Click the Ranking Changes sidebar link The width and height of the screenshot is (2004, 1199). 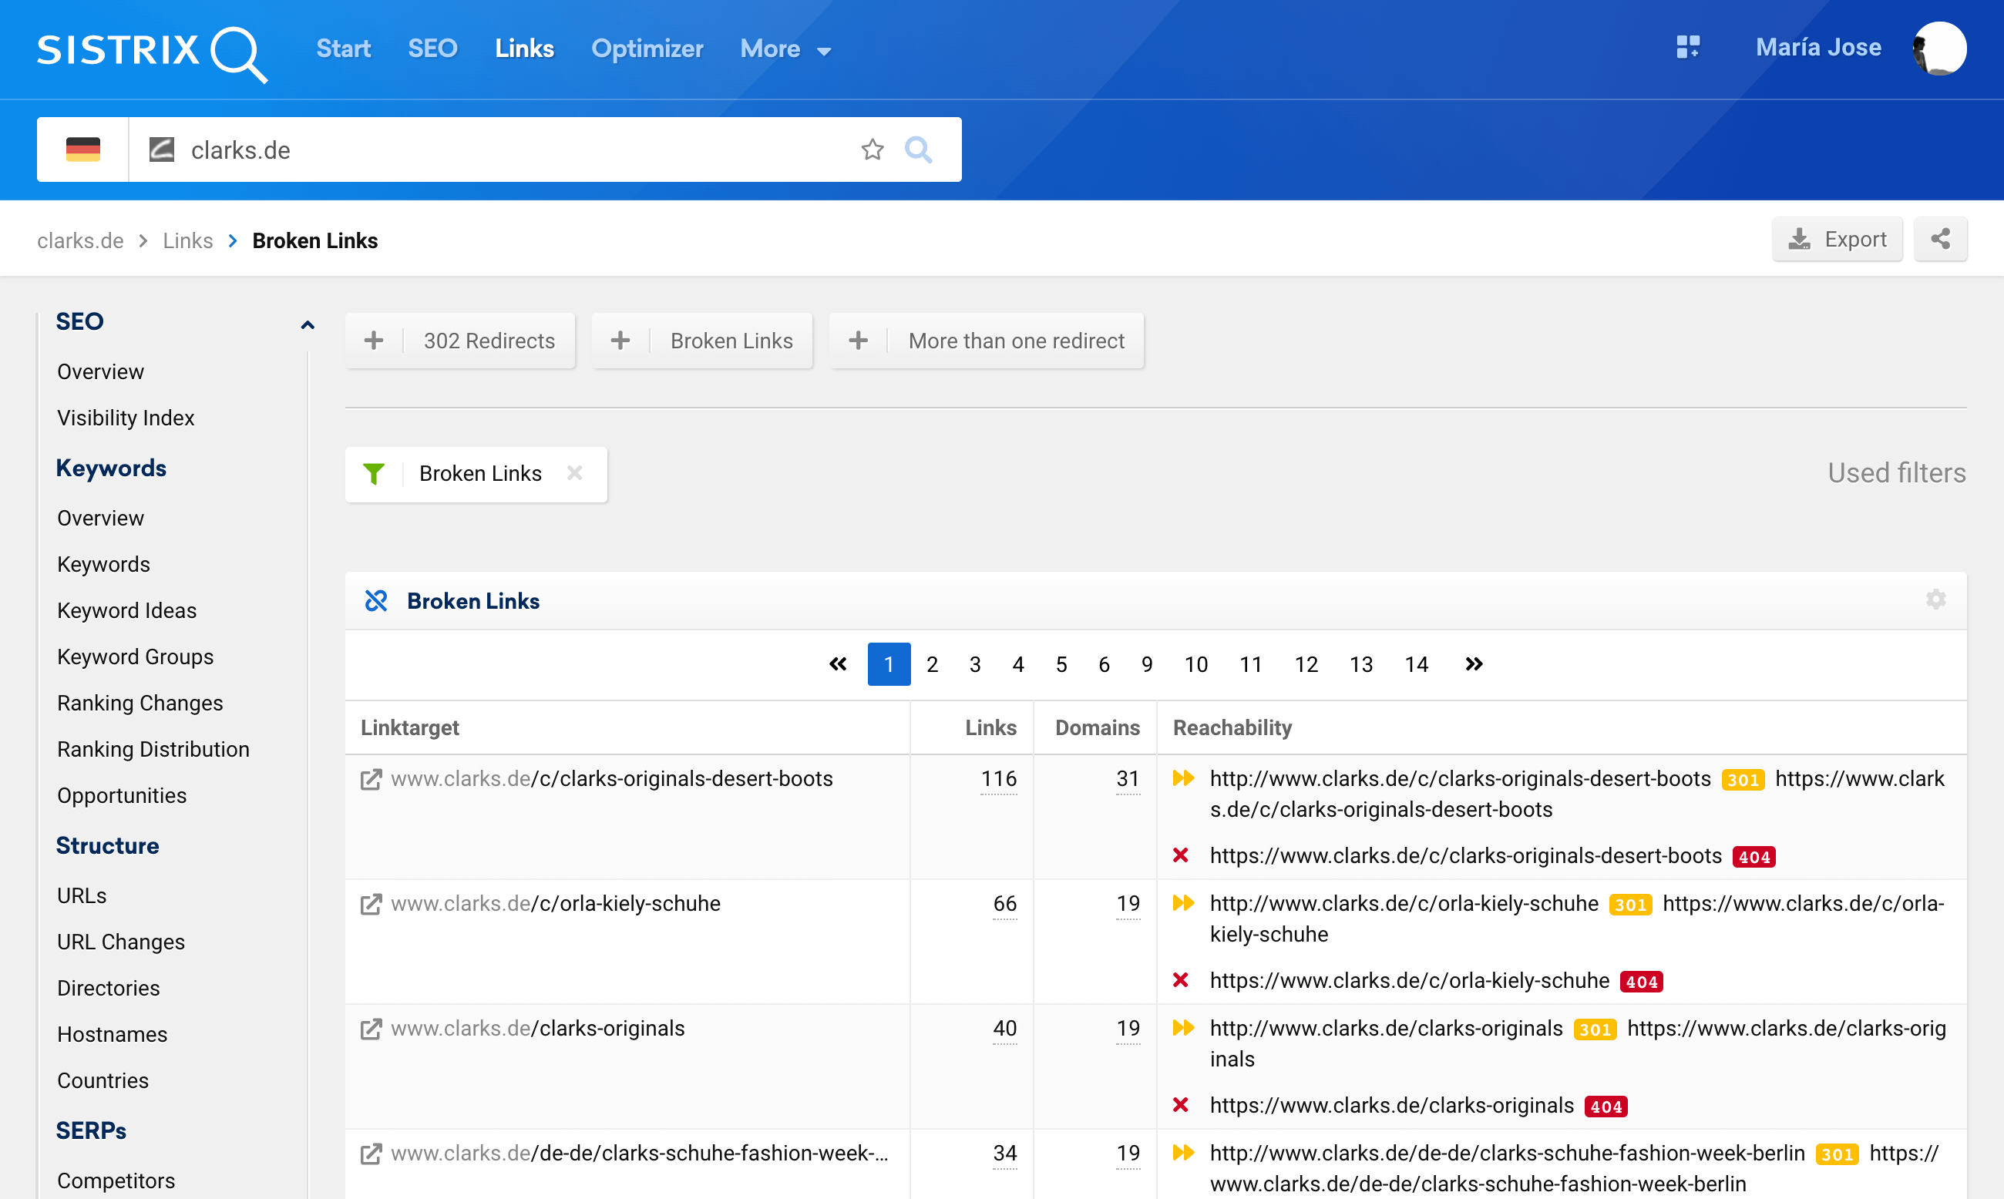coord(139,702)
